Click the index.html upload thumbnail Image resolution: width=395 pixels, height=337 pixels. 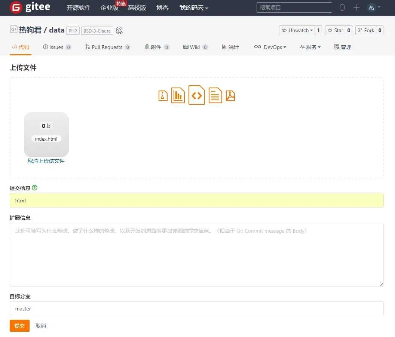46,135
